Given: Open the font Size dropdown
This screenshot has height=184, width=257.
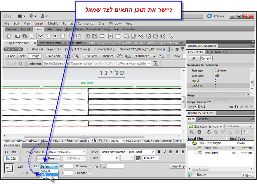Looking at the screenshot, I should pos(116,158).
